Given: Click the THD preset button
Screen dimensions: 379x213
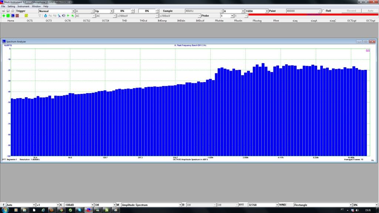Looking at the screenshot, I should pos(124,21).
